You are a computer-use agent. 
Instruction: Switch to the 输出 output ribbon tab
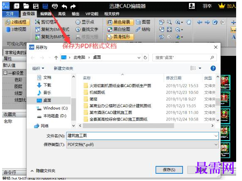pyautogui.click(x=75, y=14)
